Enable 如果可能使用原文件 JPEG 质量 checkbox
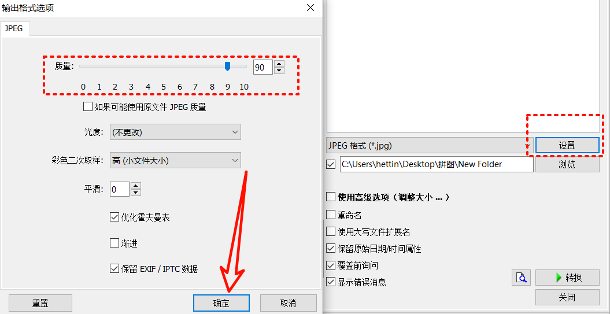This screenshot has height=314, width=610. point(87,106)
